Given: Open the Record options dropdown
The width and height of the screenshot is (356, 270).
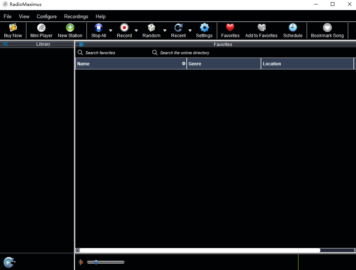Looking at the screenshot, I should pyautogui.click(x=136, y=30).
